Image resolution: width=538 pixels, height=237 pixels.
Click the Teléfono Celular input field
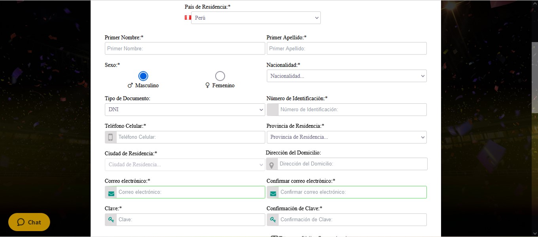point(190,137)
